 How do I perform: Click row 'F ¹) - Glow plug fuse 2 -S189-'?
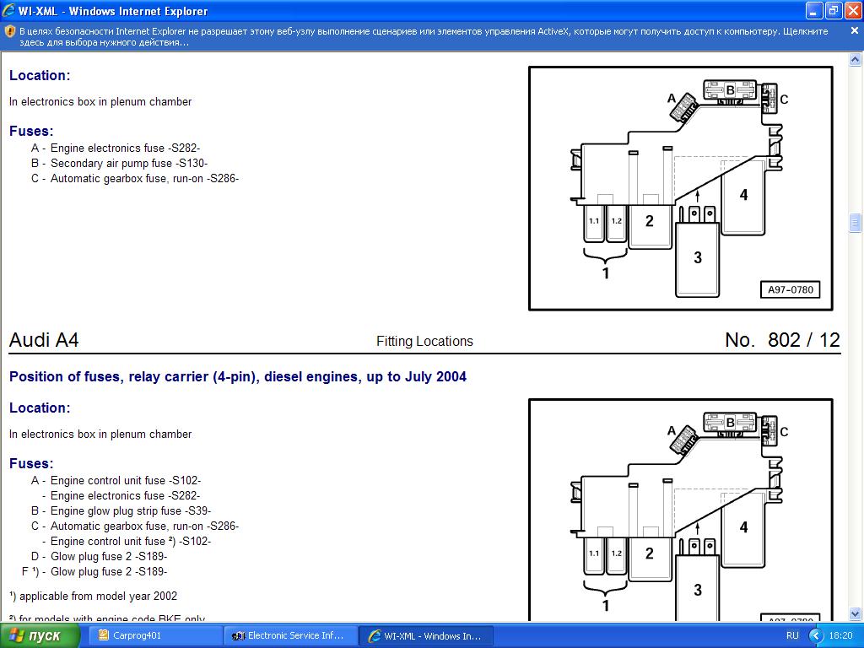94,572
